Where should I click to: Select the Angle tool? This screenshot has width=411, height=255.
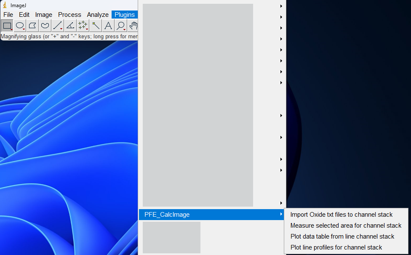coord(70,26)
